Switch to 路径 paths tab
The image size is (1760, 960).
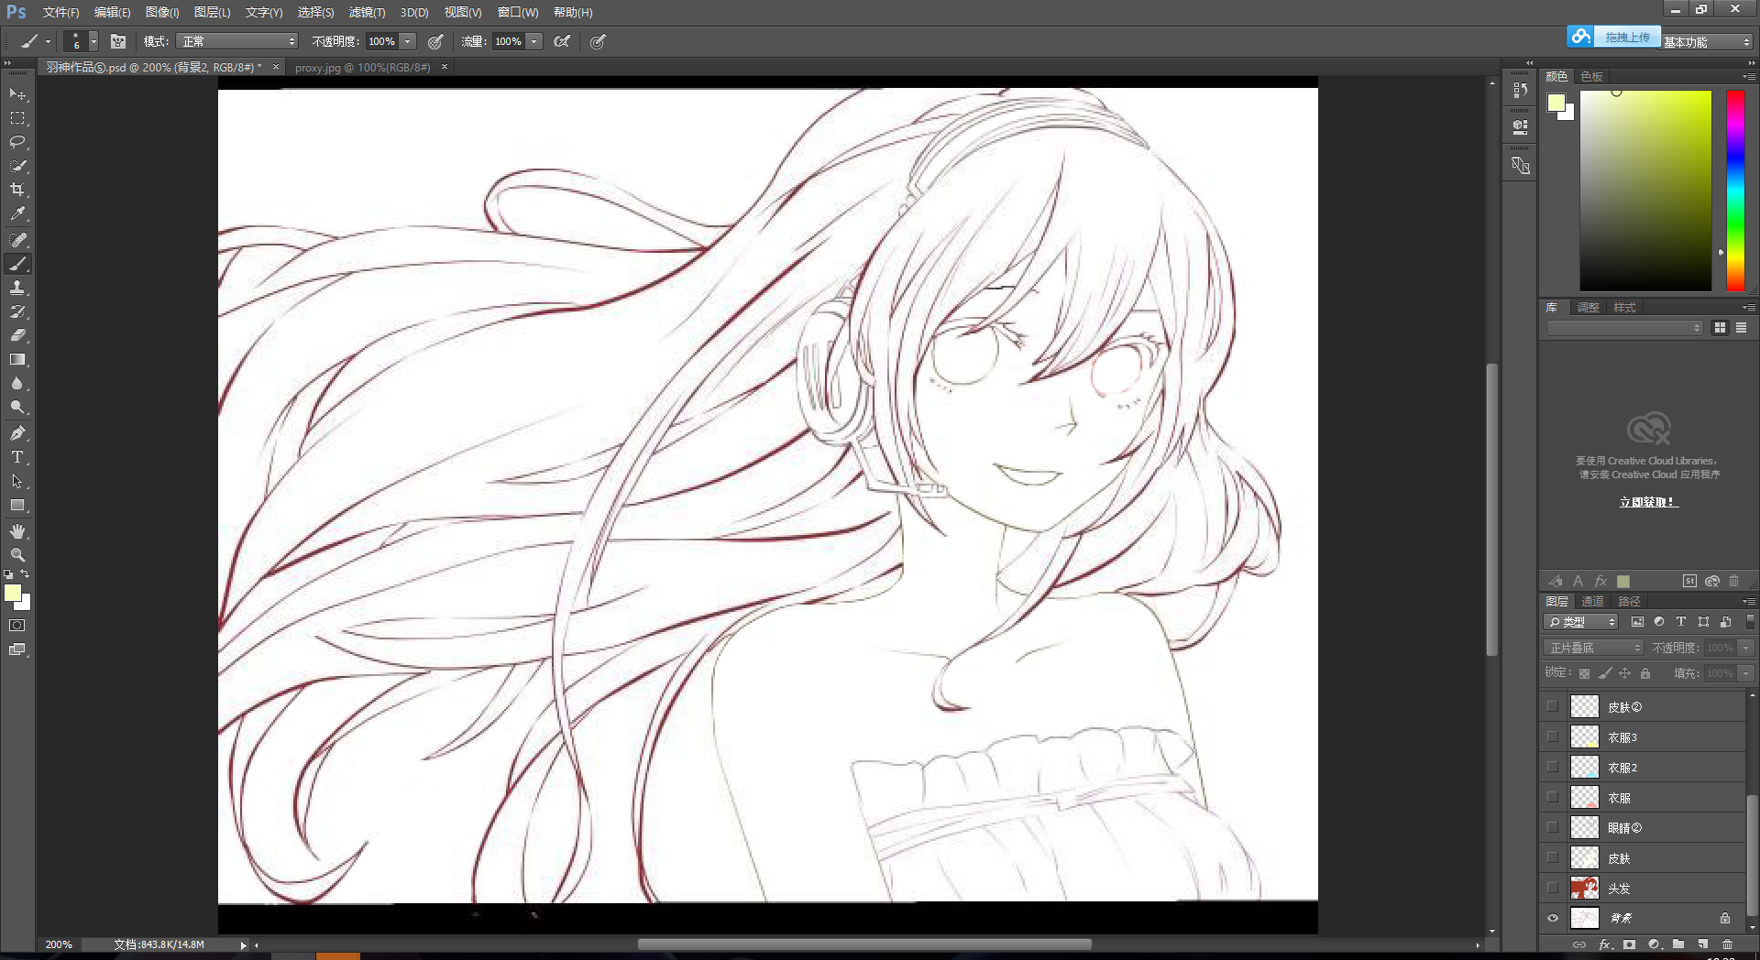(x=1629, y=601)
